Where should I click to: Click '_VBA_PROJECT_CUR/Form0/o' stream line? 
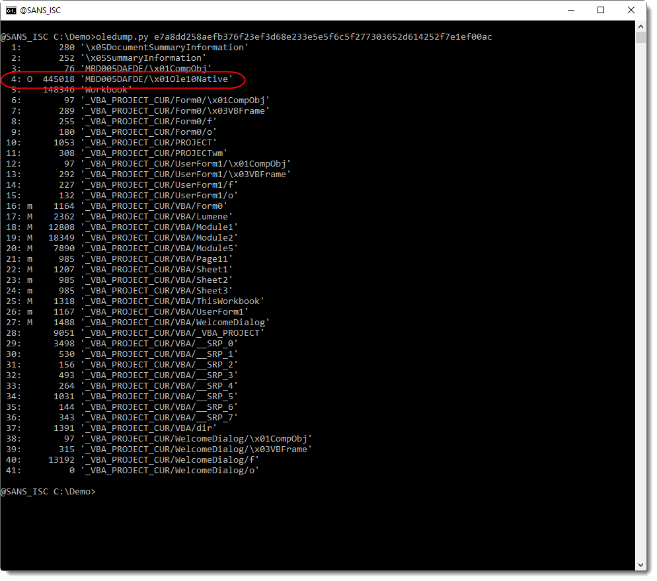[112, 132]
